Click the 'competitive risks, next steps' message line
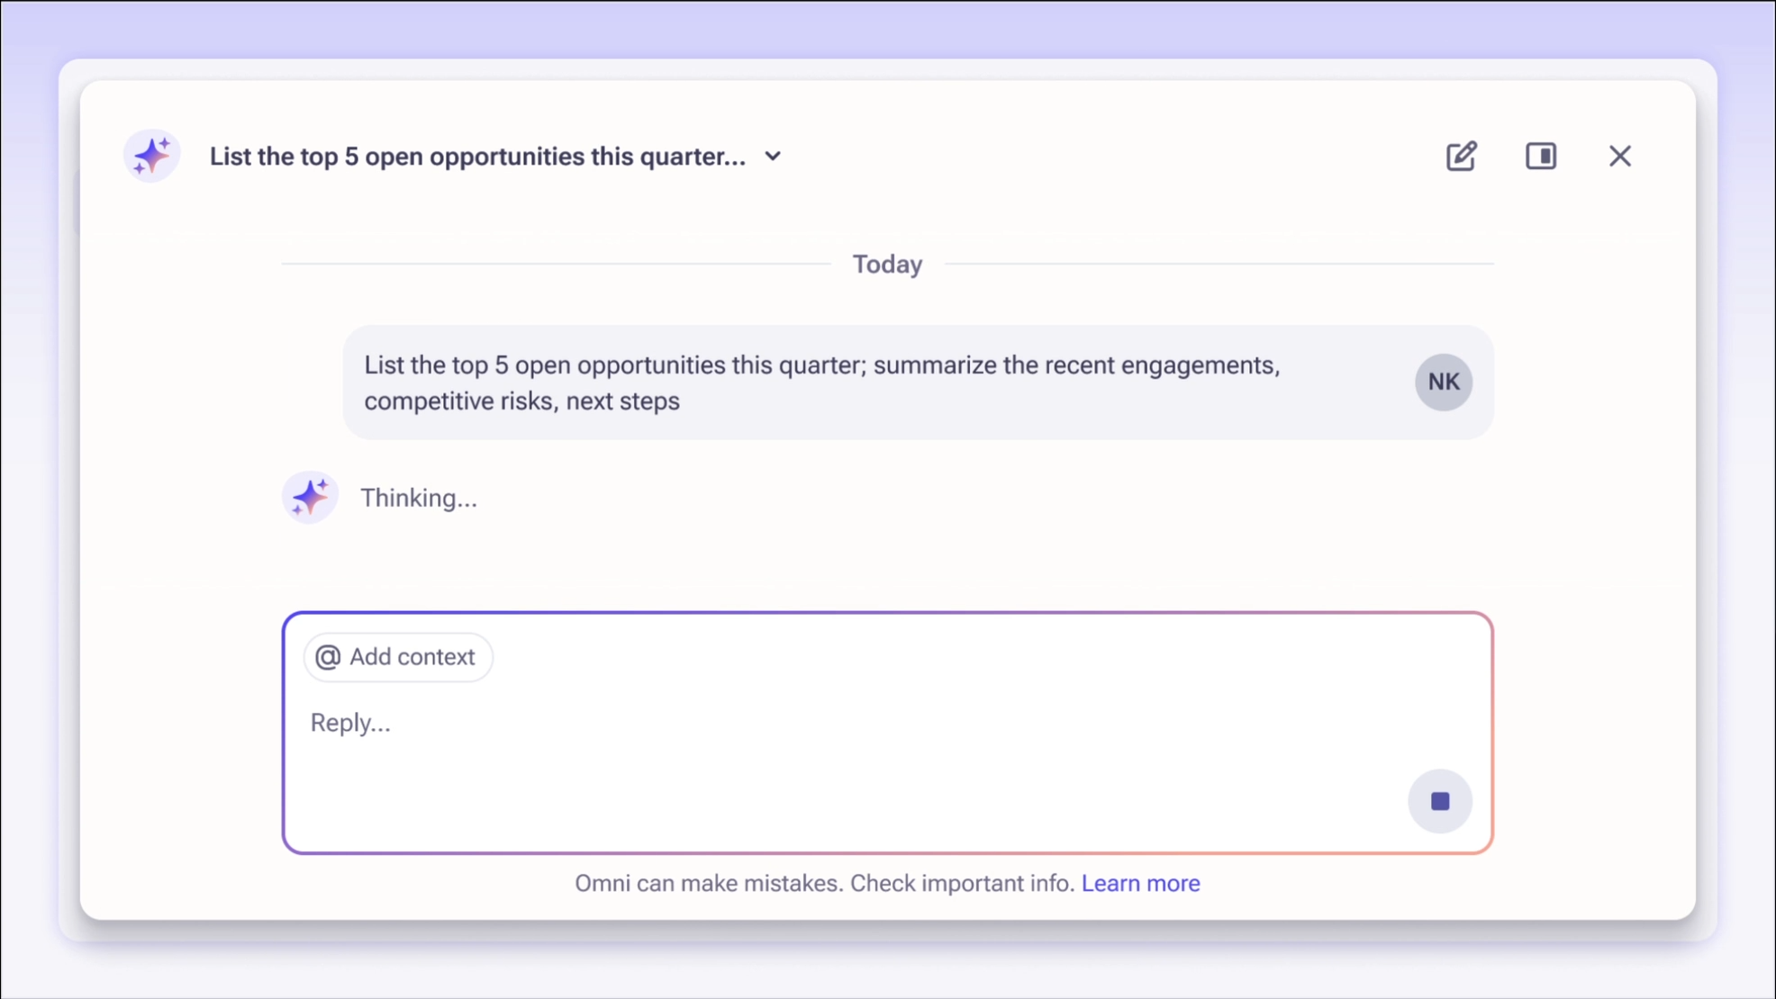This screenshot has height=999, width=1776. 522,401
